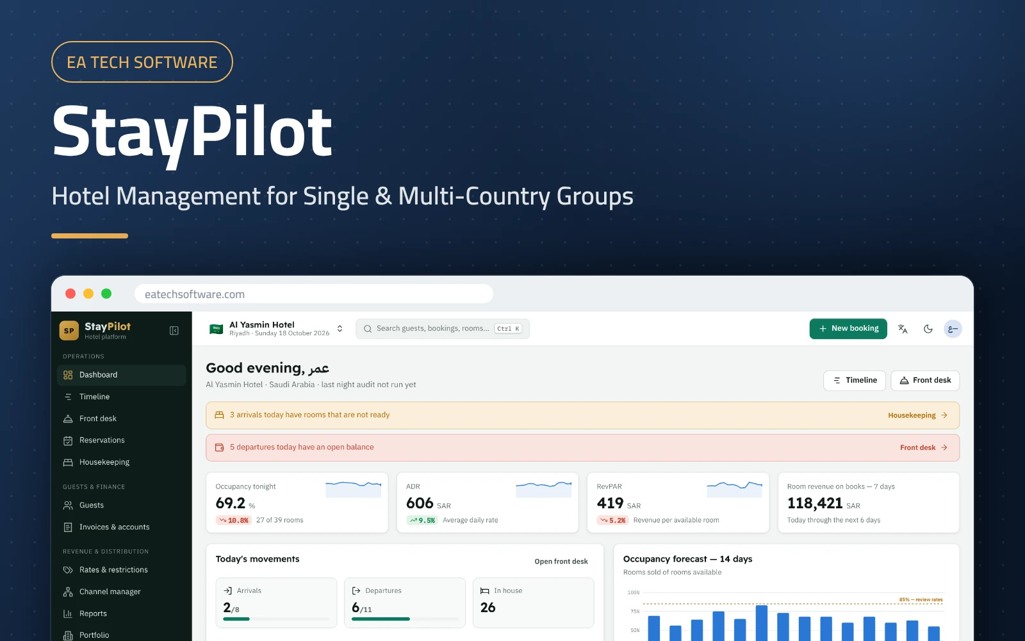Viewport: 1025px width, 641px height.
Task: Click the Housekeeping bed icon in sidebar
Action: point(68,462)
